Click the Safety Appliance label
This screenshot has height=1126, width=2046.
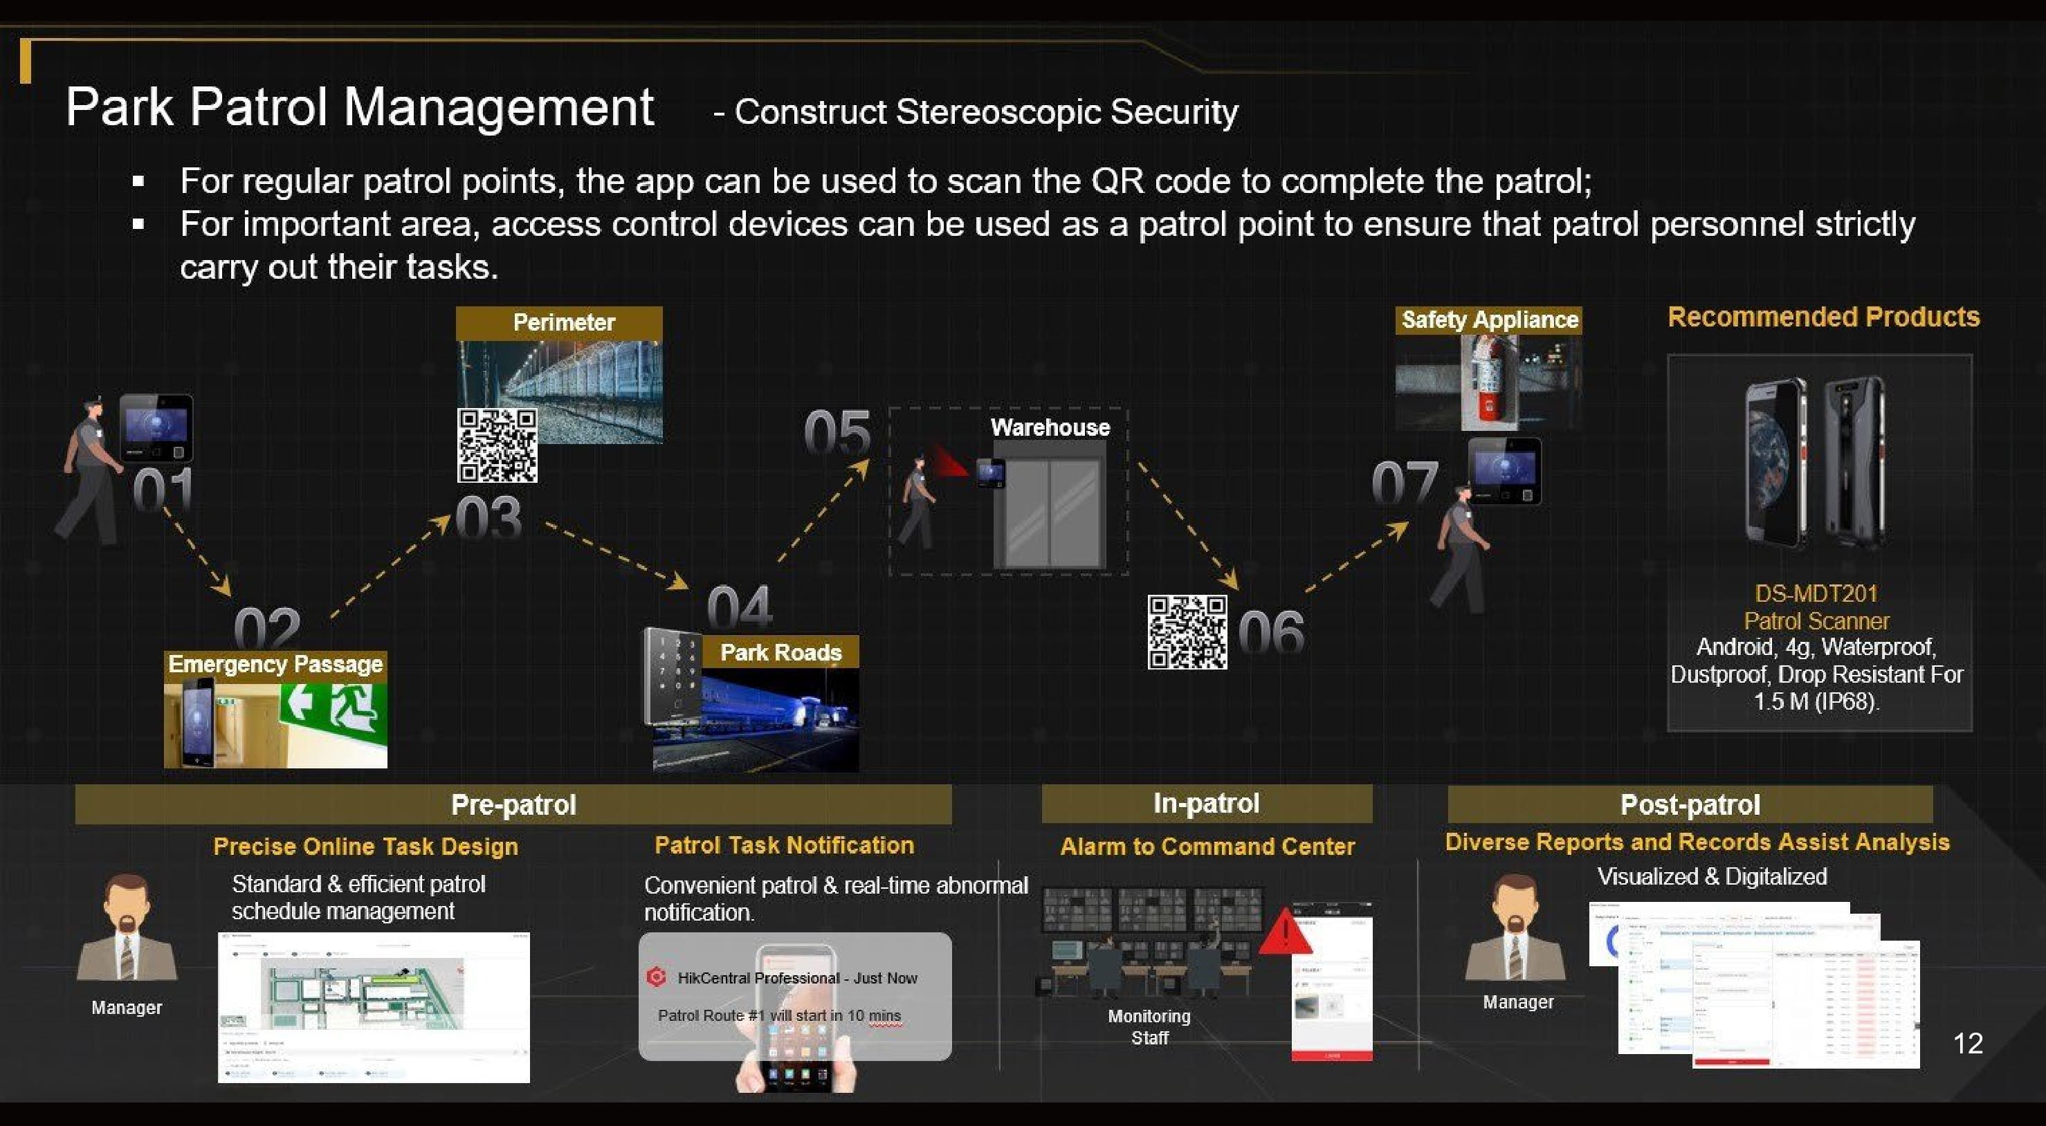click(x=1488, y=320)
